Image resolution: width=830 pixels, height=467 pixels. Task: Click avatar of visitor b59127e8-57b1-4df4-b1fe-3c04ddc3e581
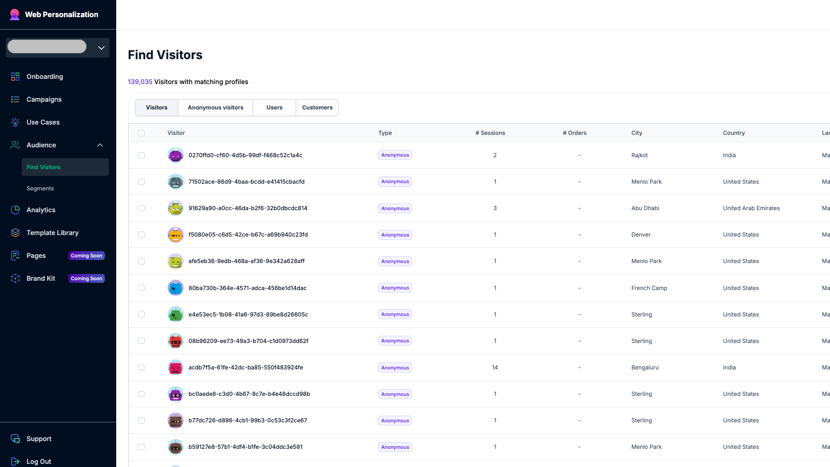176,447
